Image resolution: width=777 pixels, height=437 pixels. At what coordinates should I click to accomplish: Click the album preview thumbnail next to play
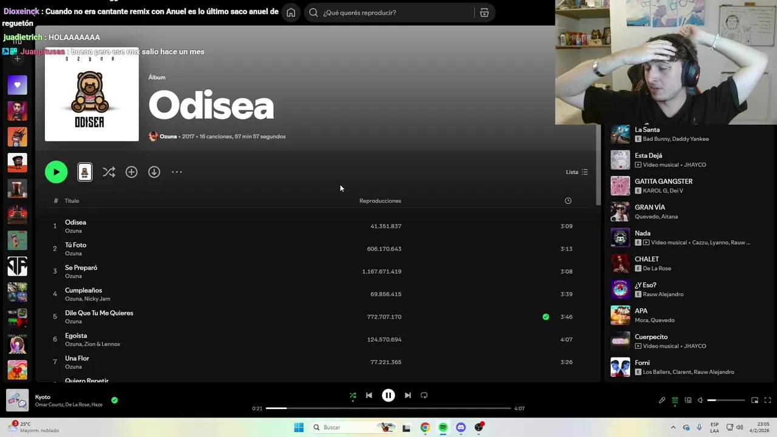85,172
